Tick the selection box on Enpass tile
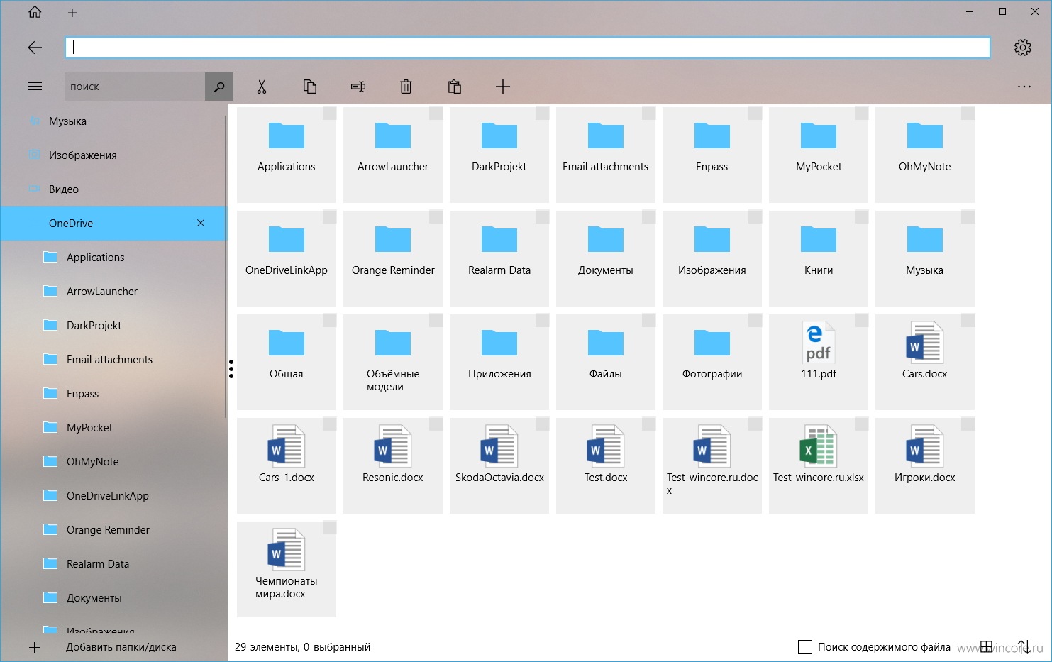1052x662 pixels. coord(755,114)
